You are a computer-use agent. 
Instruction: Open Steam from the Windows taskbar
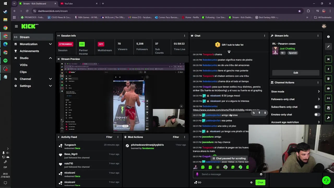(x=5, y=11)
